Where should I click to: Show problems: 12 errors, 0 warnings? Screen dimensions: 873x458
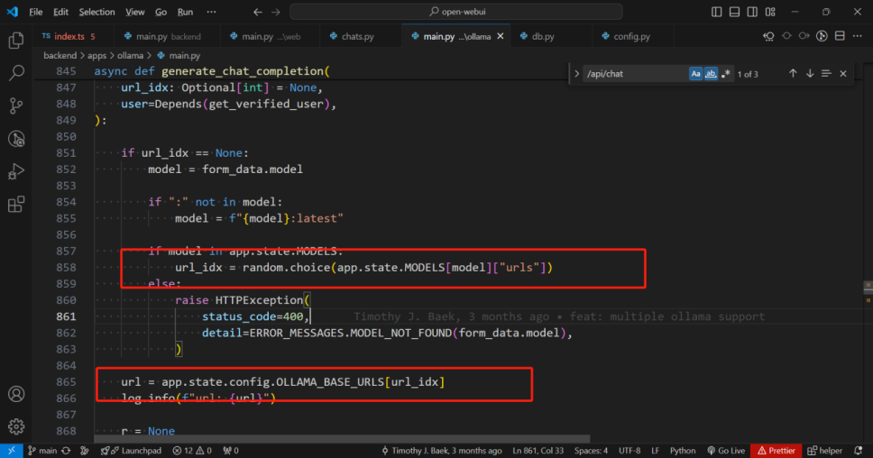coord(192,451)
